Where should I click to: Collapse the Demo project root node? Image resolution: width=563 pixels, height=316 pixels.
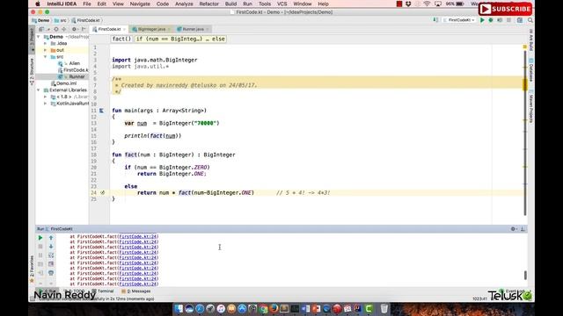click(x=39, y=37)
